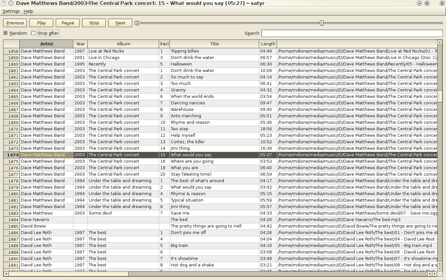Open the Help menu
This screenshot has width=446, height=280.
28,11
